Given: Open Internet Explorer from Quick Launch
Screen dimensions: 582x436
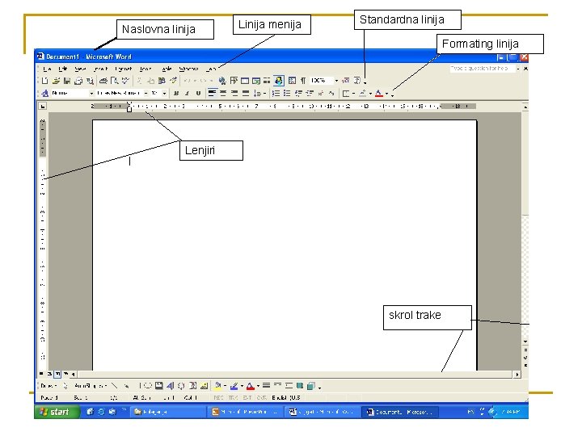Looking at the screenshot, I should pyautogui.click(x=101, y=412).
